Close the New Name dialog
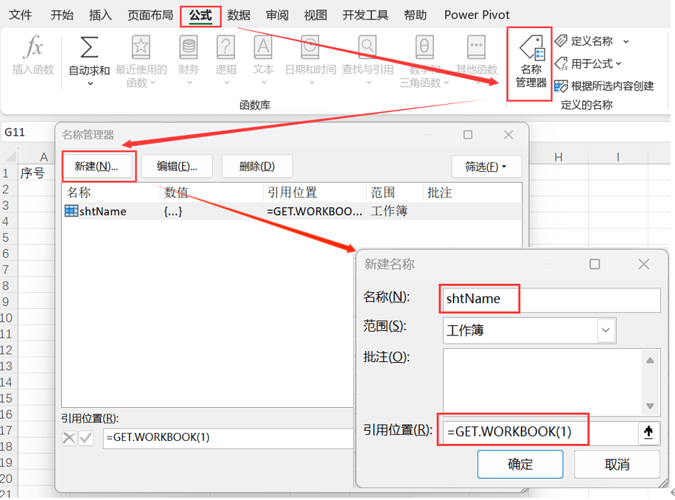This screenshot has width=675, height=500. click(643, 264)
